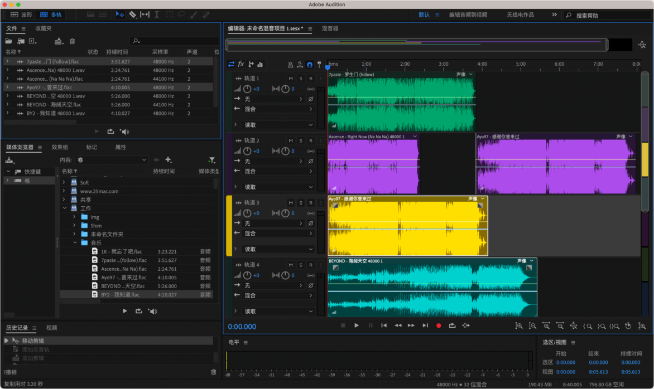Viewport: 654px width, 389px height.
Task: Mute 轨道 1
Action: point(291,78)
